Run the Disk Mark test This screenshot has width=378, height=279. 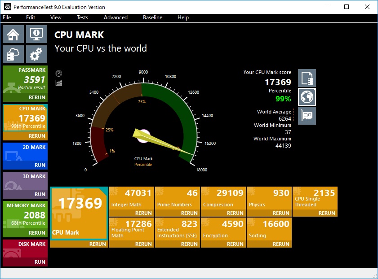click(x=40, y=262)
